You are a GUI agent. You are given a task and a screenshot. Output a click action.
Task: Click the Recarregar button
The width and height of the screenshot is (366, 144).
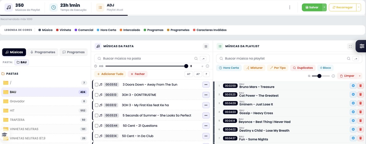[x=342, y=7]
